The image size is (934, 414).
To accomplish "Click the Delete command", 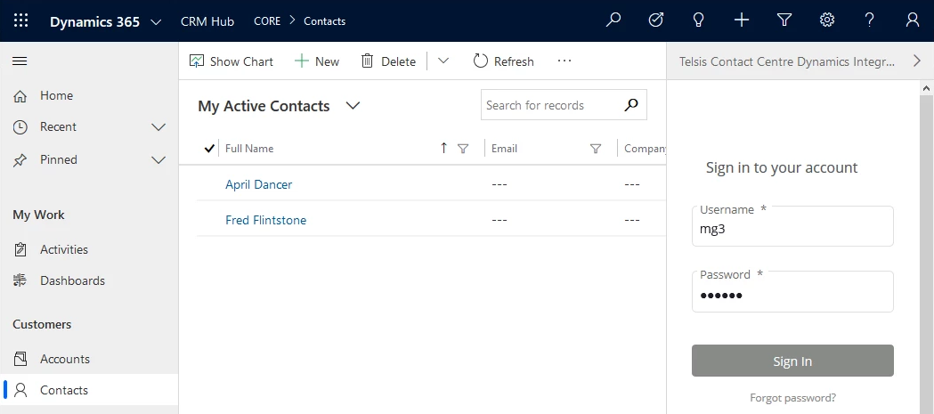I will tap(388, 61).
